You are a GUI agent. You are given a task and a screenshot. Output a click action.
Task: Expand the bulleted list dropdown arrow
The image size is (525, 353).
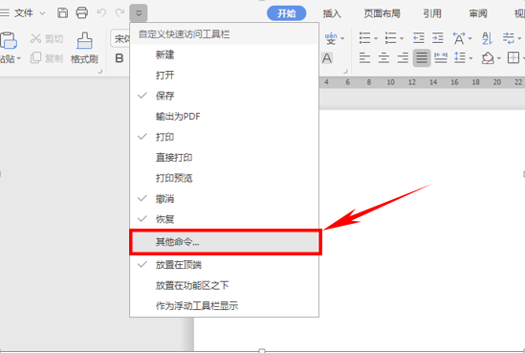376,38
